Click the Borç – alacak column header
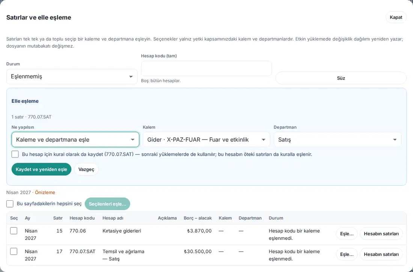 pos(197,218)
